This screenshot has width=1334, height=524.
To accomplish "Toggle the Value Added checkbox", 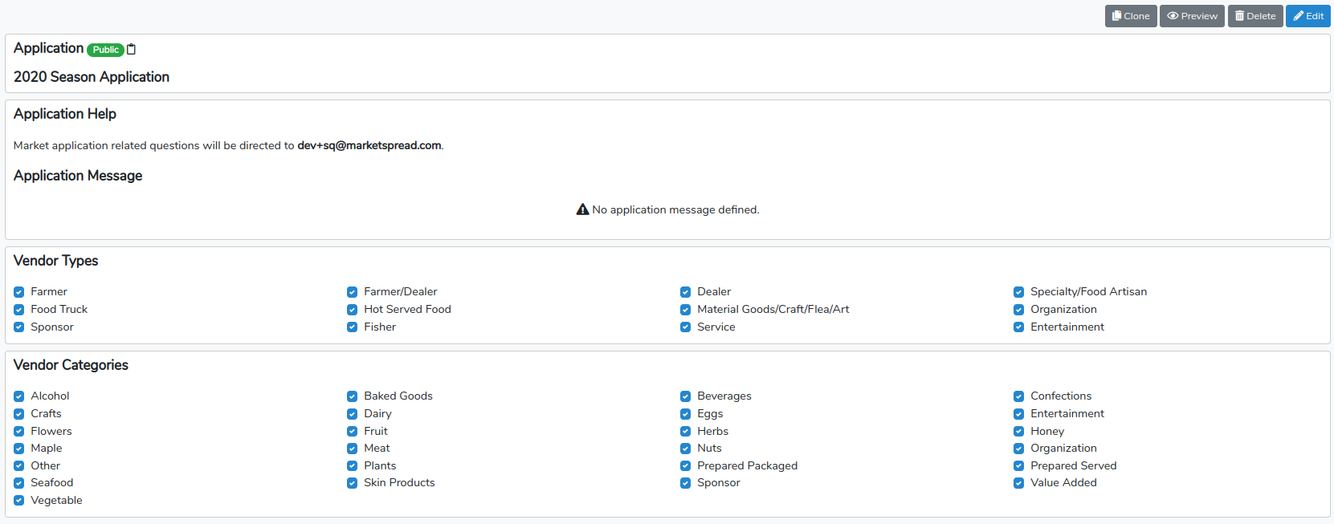I will pyautogui.click(x=1018, y=483).
